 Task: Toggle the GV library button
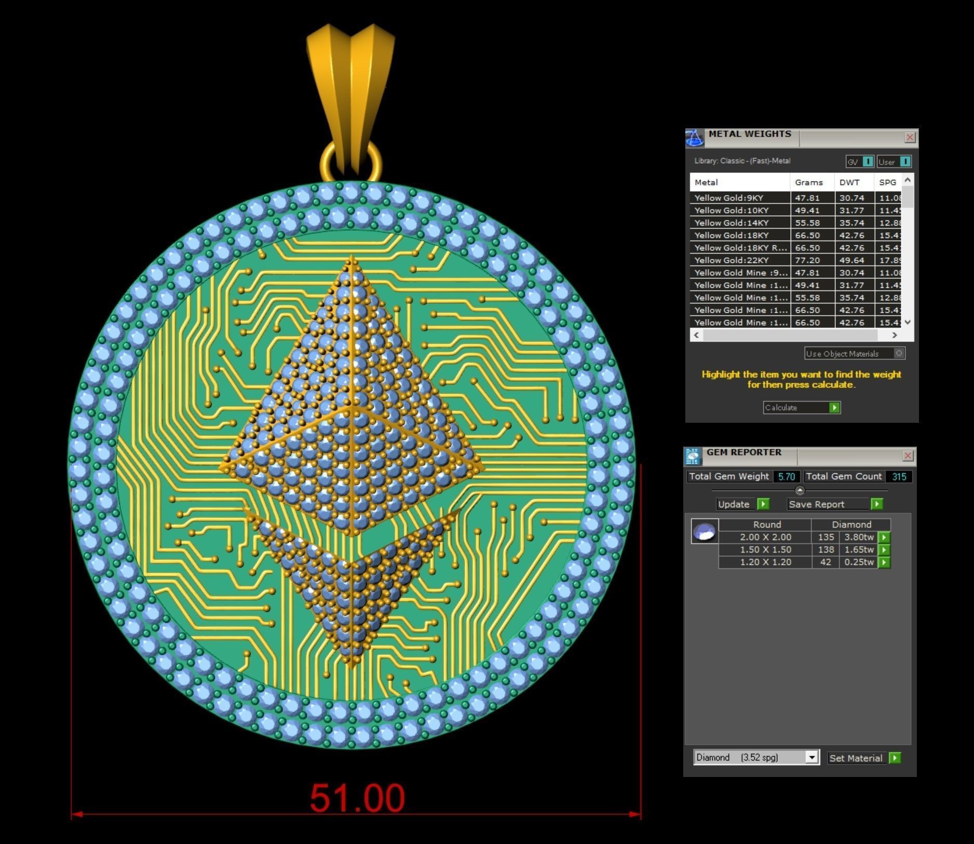[860, 162]
